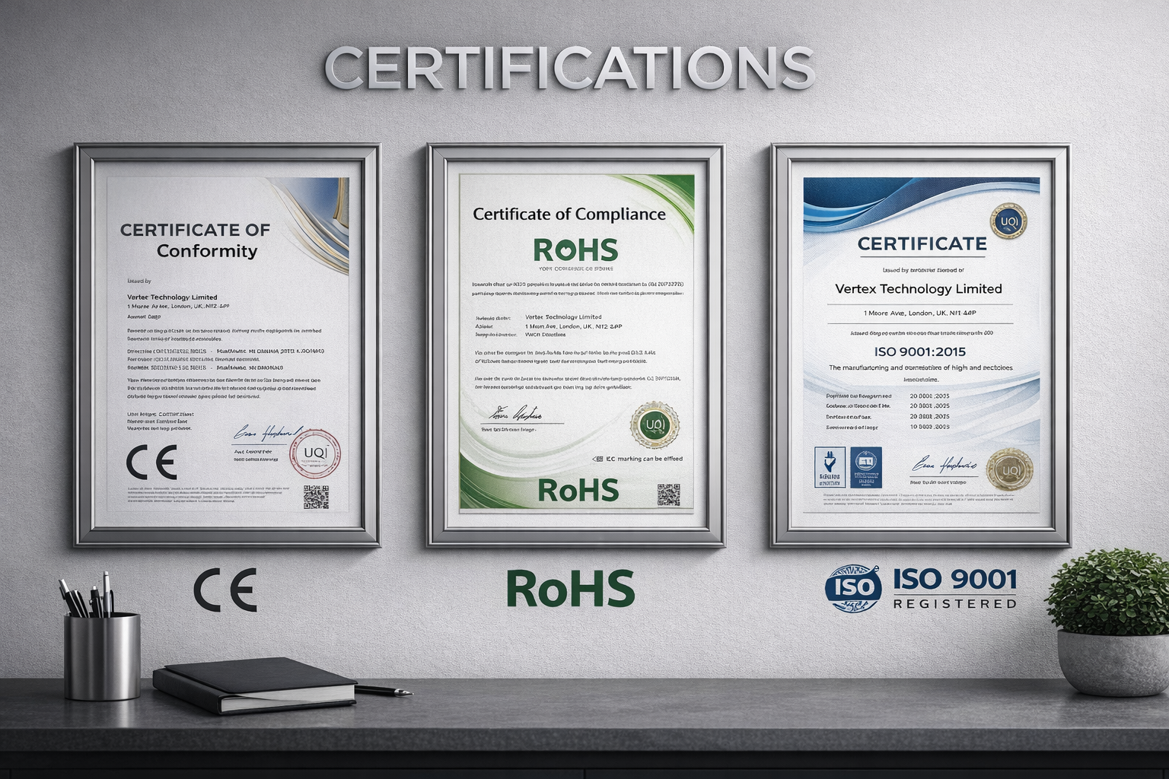1169x779 pixels.
Task: Click the London address line on the Conformity certificate
Action: [x=178, y=306]
